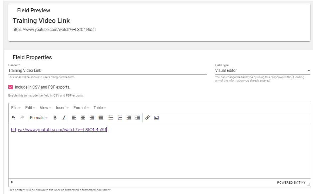This screenshot has width=313, height=194.
Task: Justify the text
Action: [101, 118]
